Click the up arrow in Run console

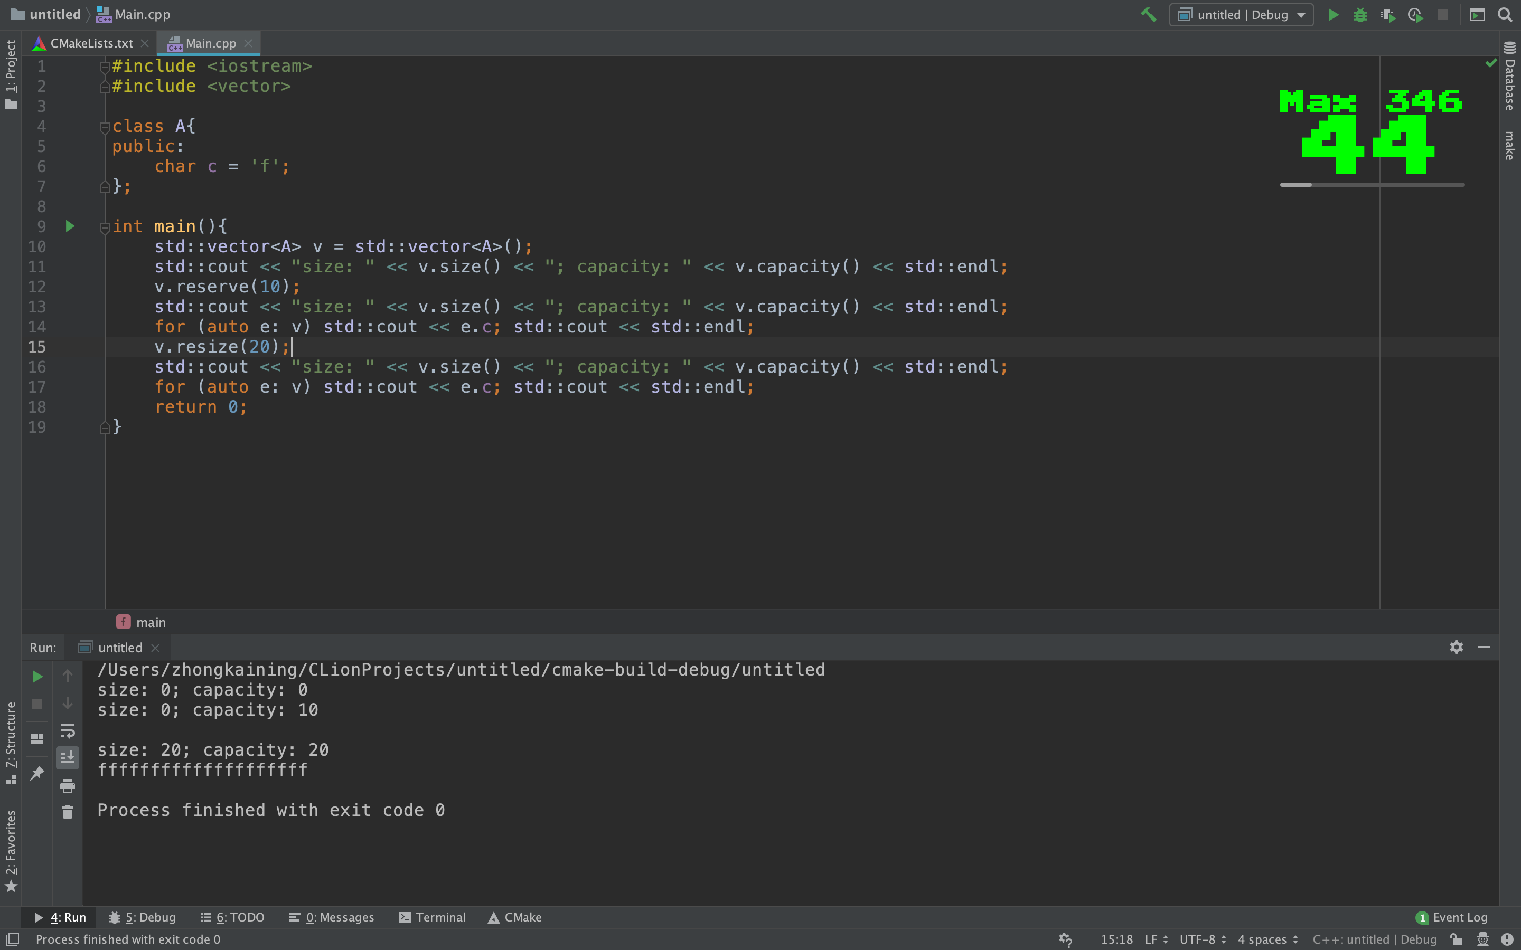[x=67, y=676]
